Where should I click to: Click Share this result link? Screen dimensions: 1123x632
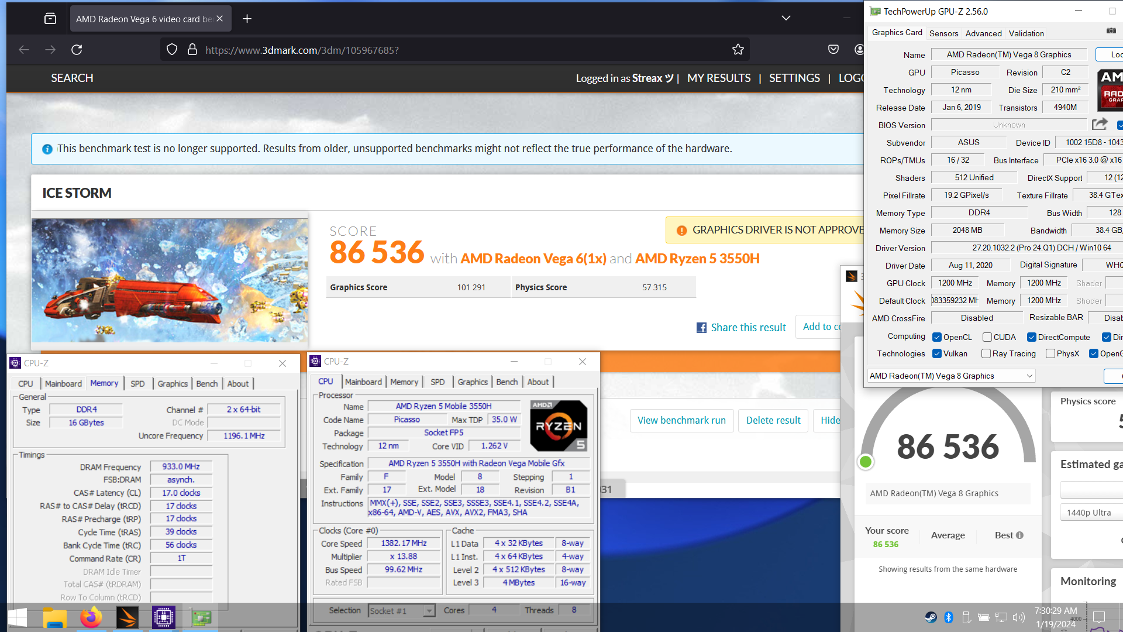(748, 328)
